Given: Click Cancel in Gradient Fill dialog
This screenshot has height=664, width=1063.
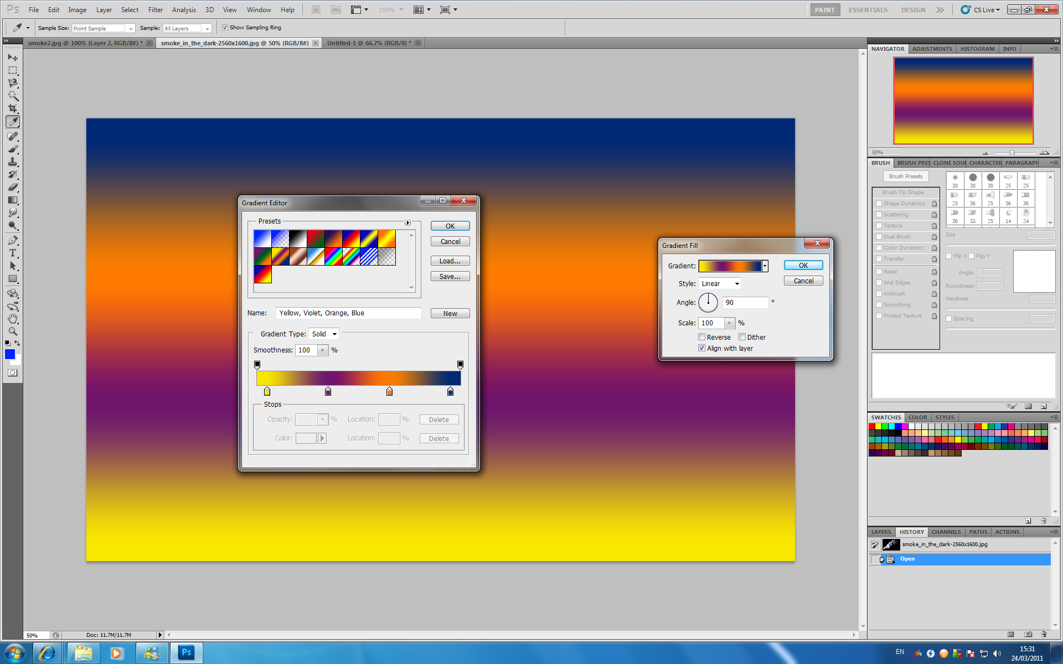Looking at the screenshot, I should pos(803,281).
